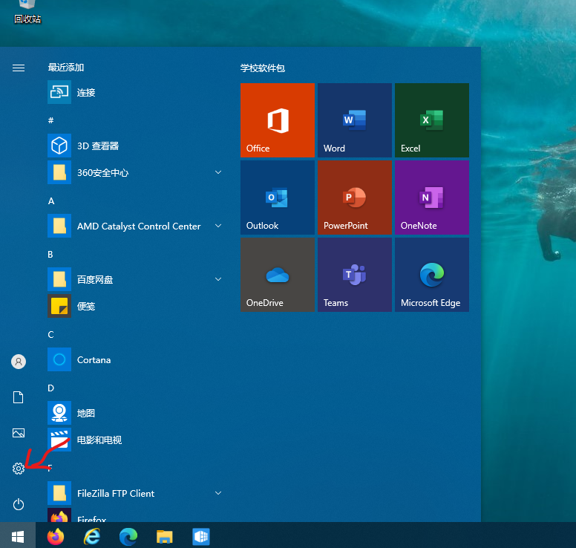This screenshot has width=576, height=548.
Task: Open the 便笺 sticky notes app
Action: [x=136, y=306]
